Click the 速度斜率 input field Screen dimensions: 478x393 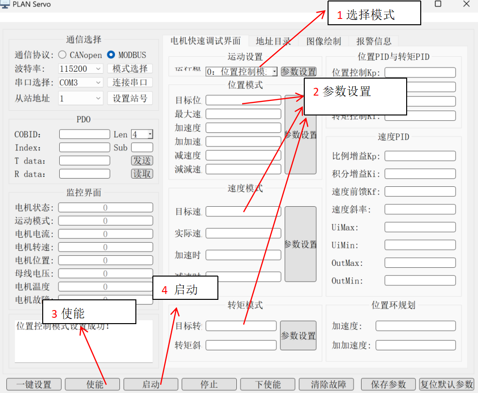420,209
